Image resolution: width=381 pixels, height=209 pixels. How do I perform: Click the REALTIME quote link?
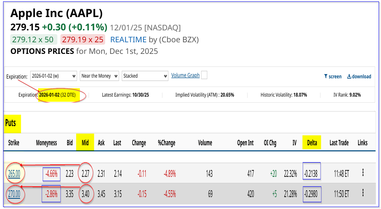tap(128, 40)
